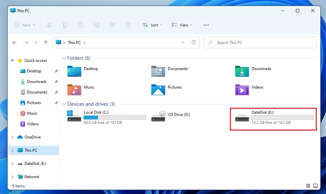This screenshot has width=326, height=194.
Task: Expand the This PC tree node
Action: 12,150
